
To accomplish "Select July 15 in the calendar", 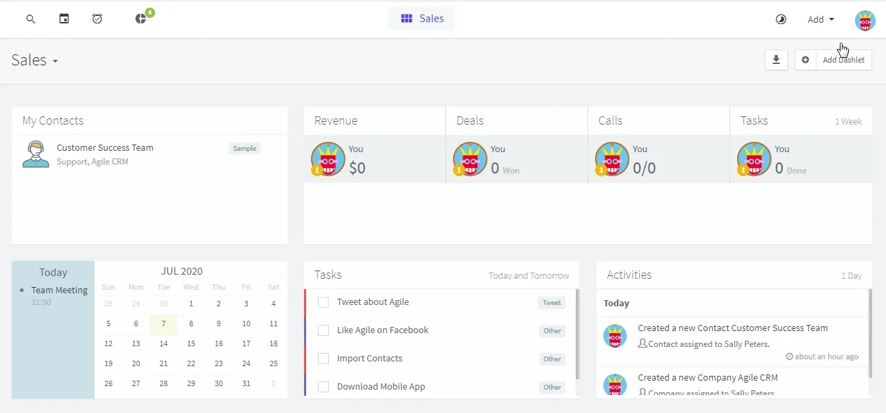I will (191, 343).
